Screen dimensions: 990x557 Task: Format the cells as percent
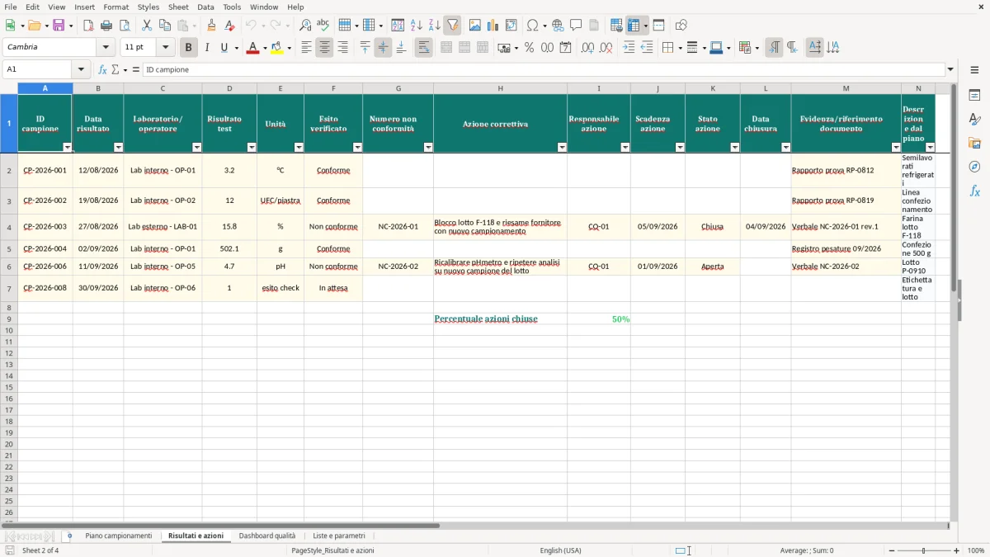530,48
